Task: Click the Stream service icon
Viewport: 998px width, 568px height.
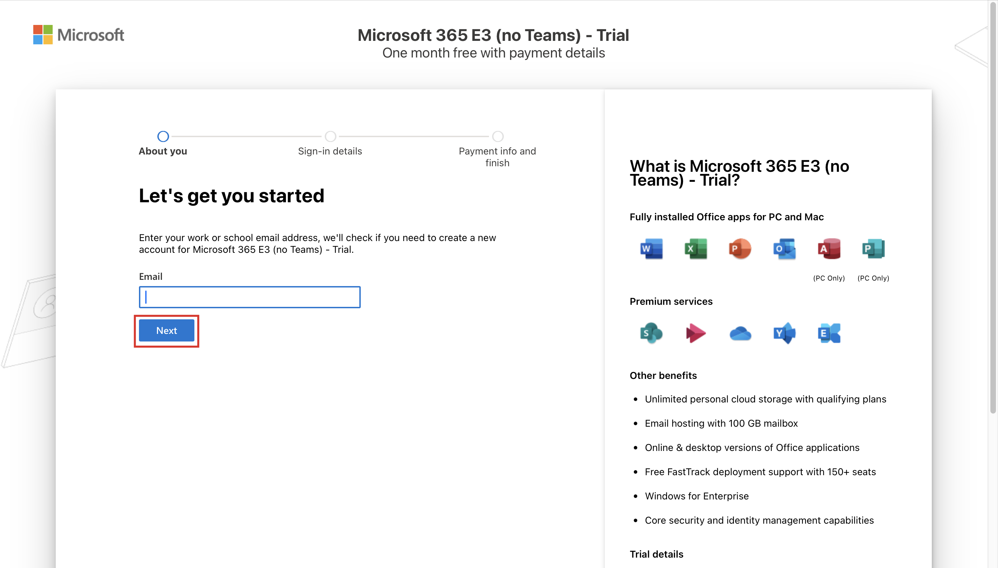Action: (x=696, y=333)
